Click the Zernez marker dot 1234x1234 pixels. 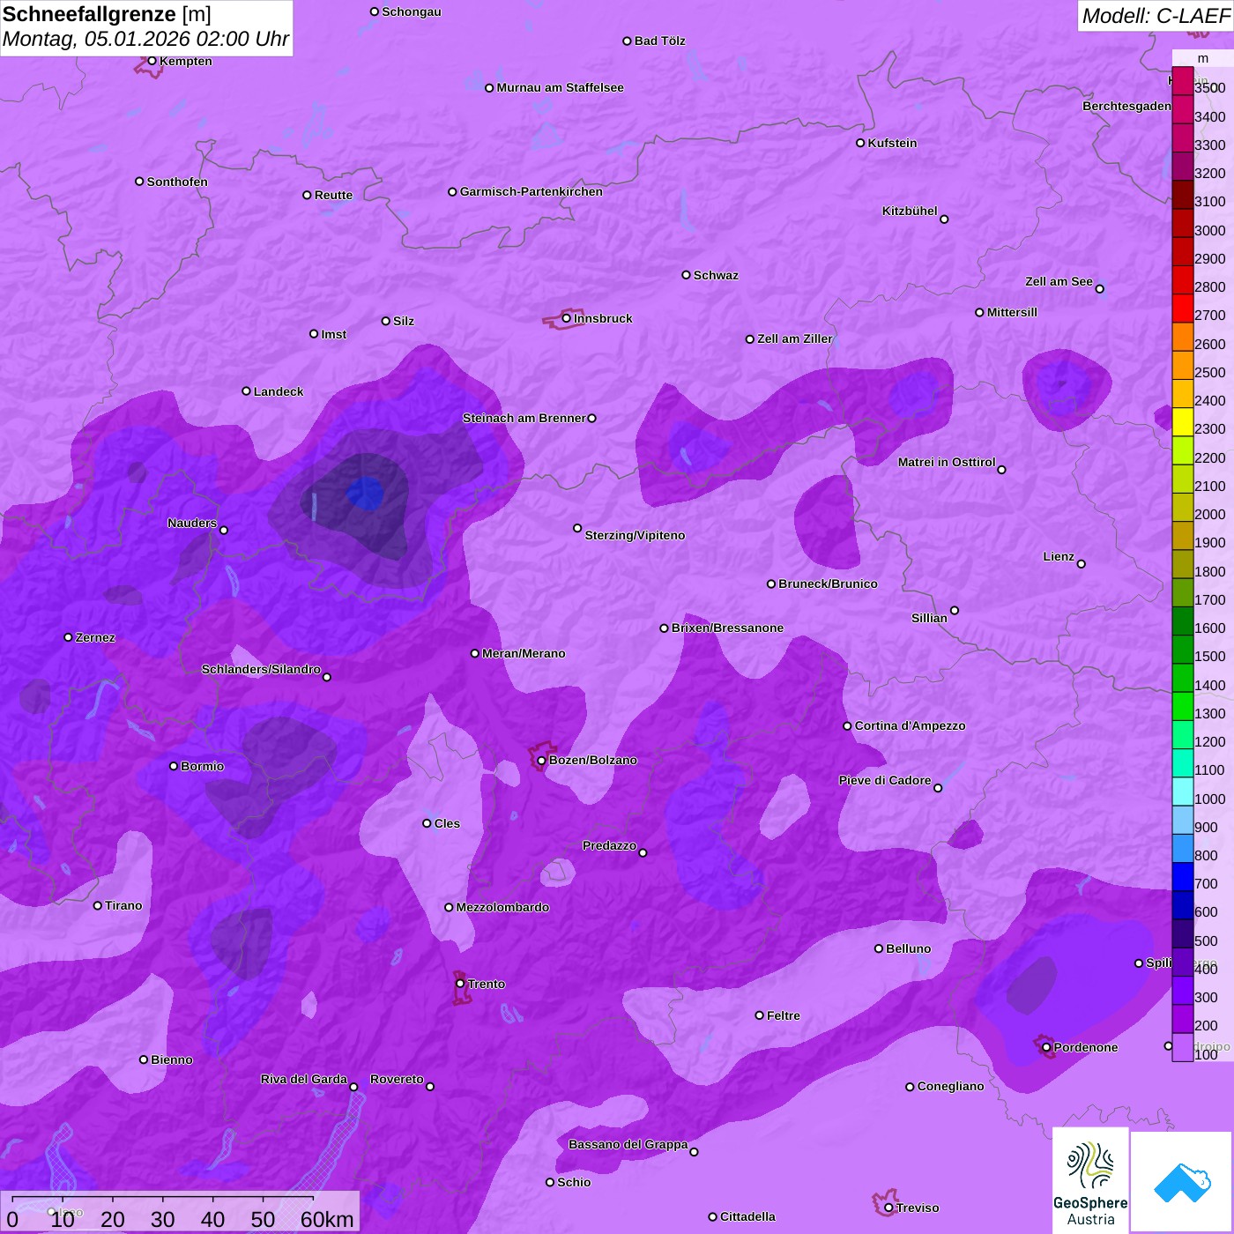[x=69, y=637]
